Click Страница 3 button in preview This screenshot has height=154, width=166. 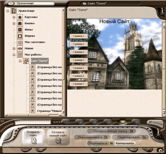click(79, 52)
